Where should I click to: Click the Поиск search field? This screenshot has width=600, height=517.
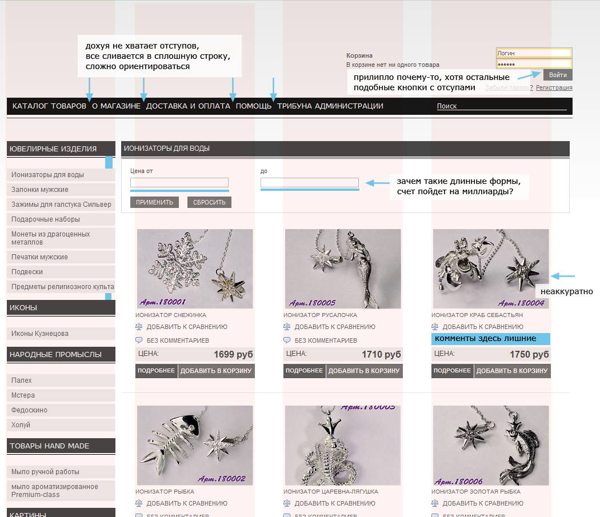[x=502, y=106]
